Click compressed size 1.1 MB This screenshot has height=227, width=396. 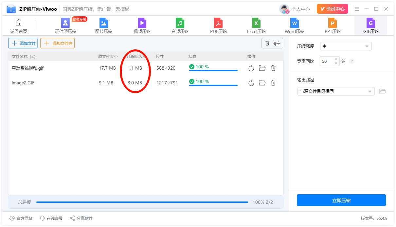pos(135,68)
